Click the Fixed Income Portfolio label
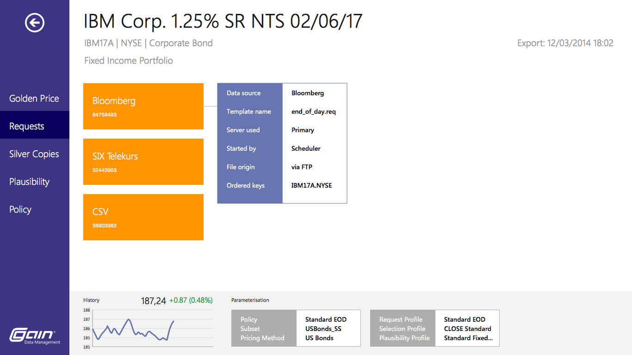The width and height of the screenshot is (632, 355). [129, 61]
